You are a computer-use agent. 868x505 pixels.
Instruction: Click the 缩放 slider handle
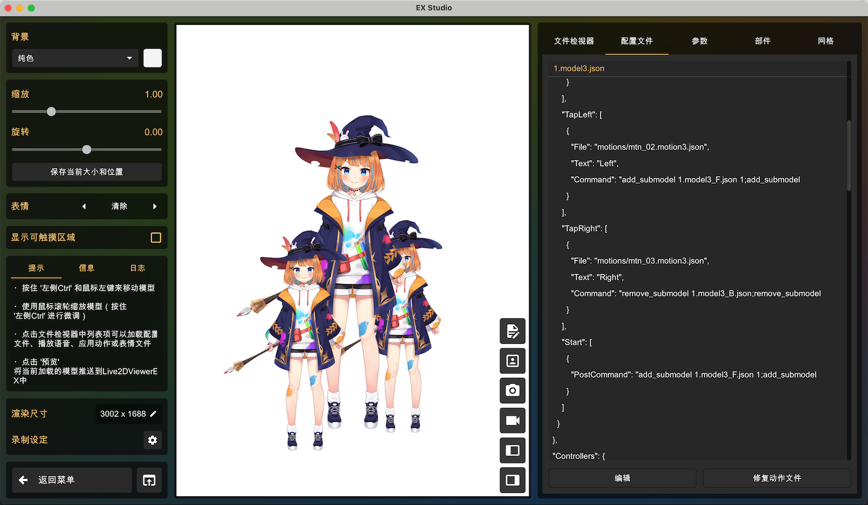pyautogui.click(x=51, y=112)
